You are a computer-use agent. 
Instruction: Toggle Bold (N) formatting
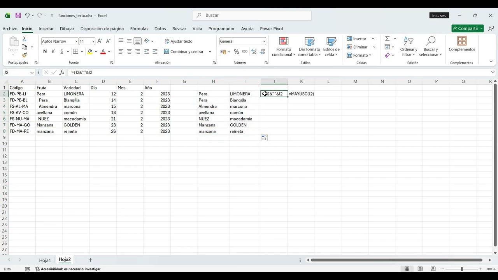(x=45, y=51)
